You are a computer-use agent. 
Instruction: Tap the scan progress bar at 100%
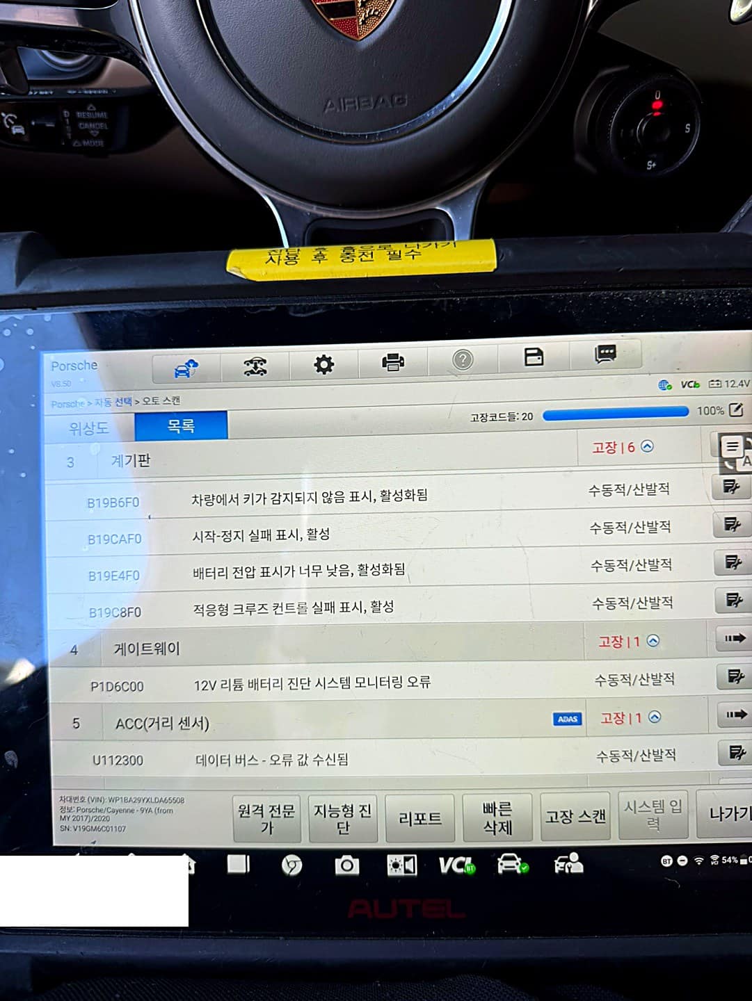coord(616,413)
